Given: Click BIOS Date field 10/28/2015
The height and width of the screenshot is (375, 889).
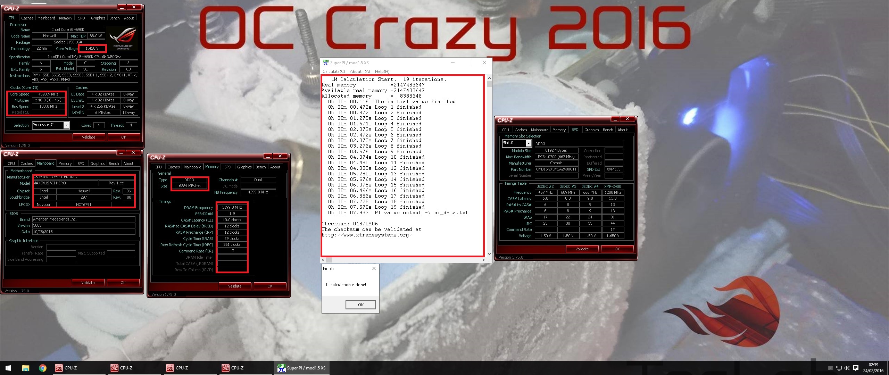Looking at the screenshot, I should (x=84, y=232).
